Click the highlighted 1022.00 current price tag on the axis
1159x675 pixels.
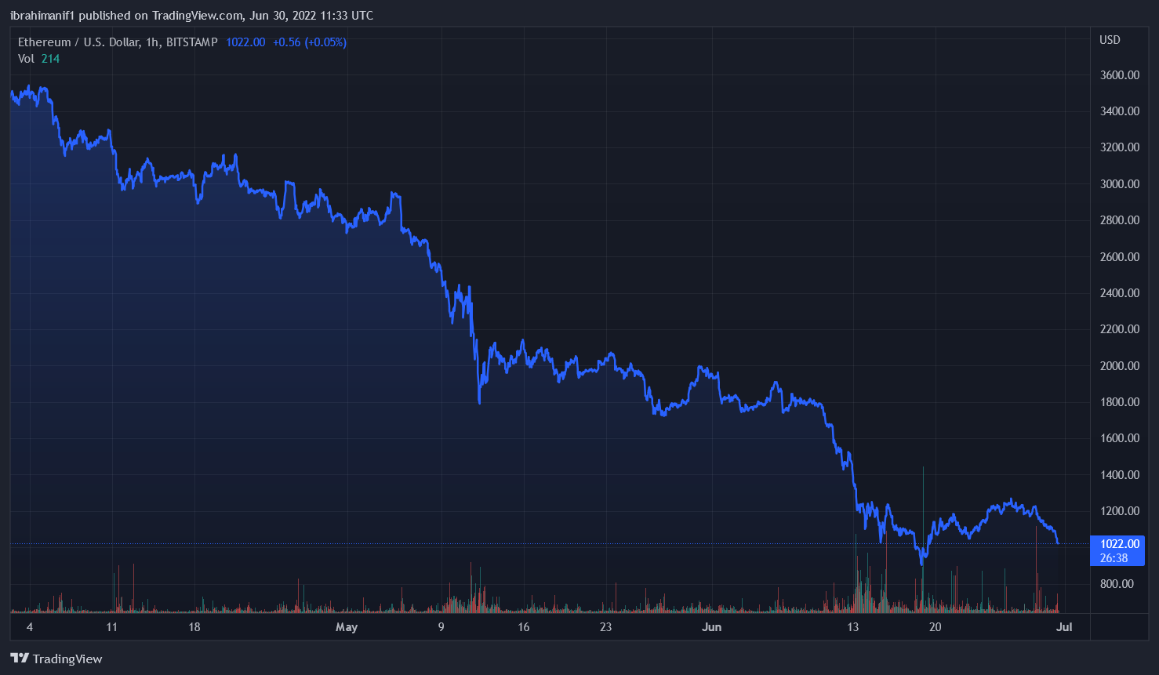point(1117,551)
